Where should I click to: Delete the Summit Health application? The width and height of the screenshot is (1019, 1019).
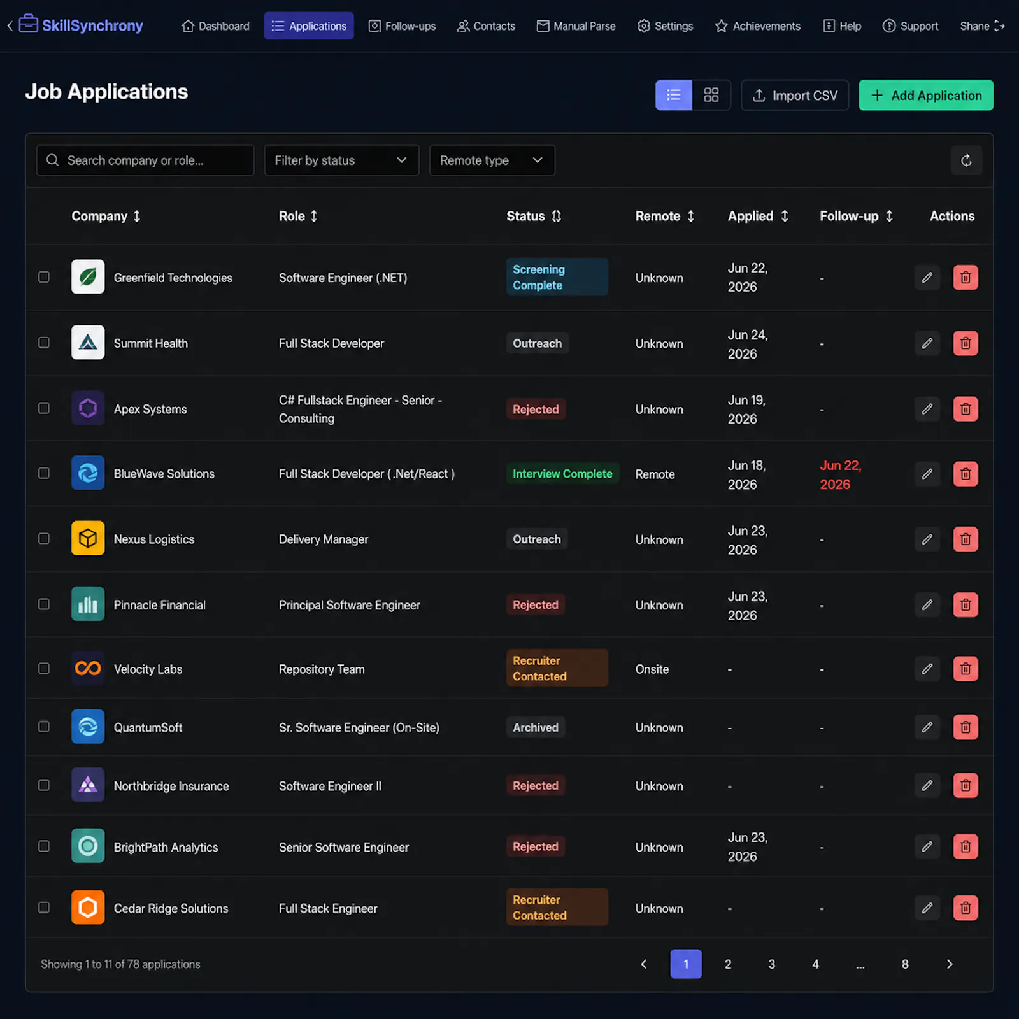coord(966,343)
